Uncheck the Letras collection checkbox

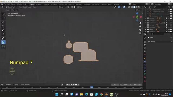[x=167, y=29]
